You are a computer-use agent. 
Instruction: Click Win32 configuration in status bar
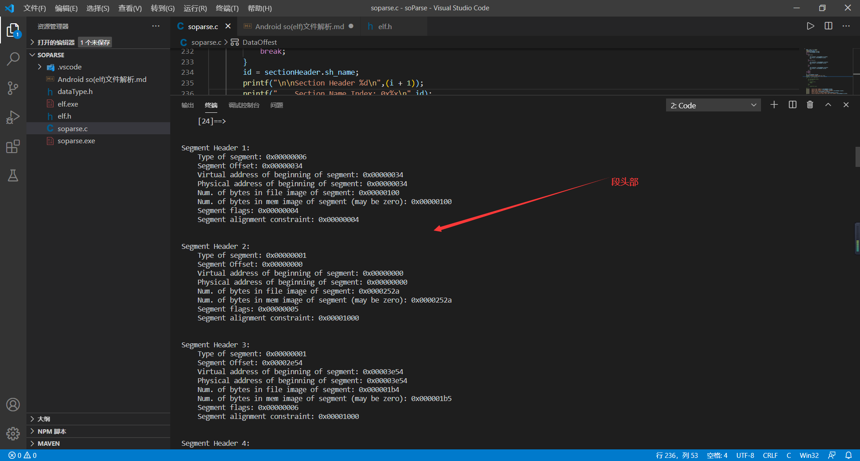809,455
